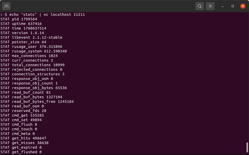Click the get_hits 496647 line
Image resolution: width=249 pixels, height=155 pixels.
[x=23, y=138]
